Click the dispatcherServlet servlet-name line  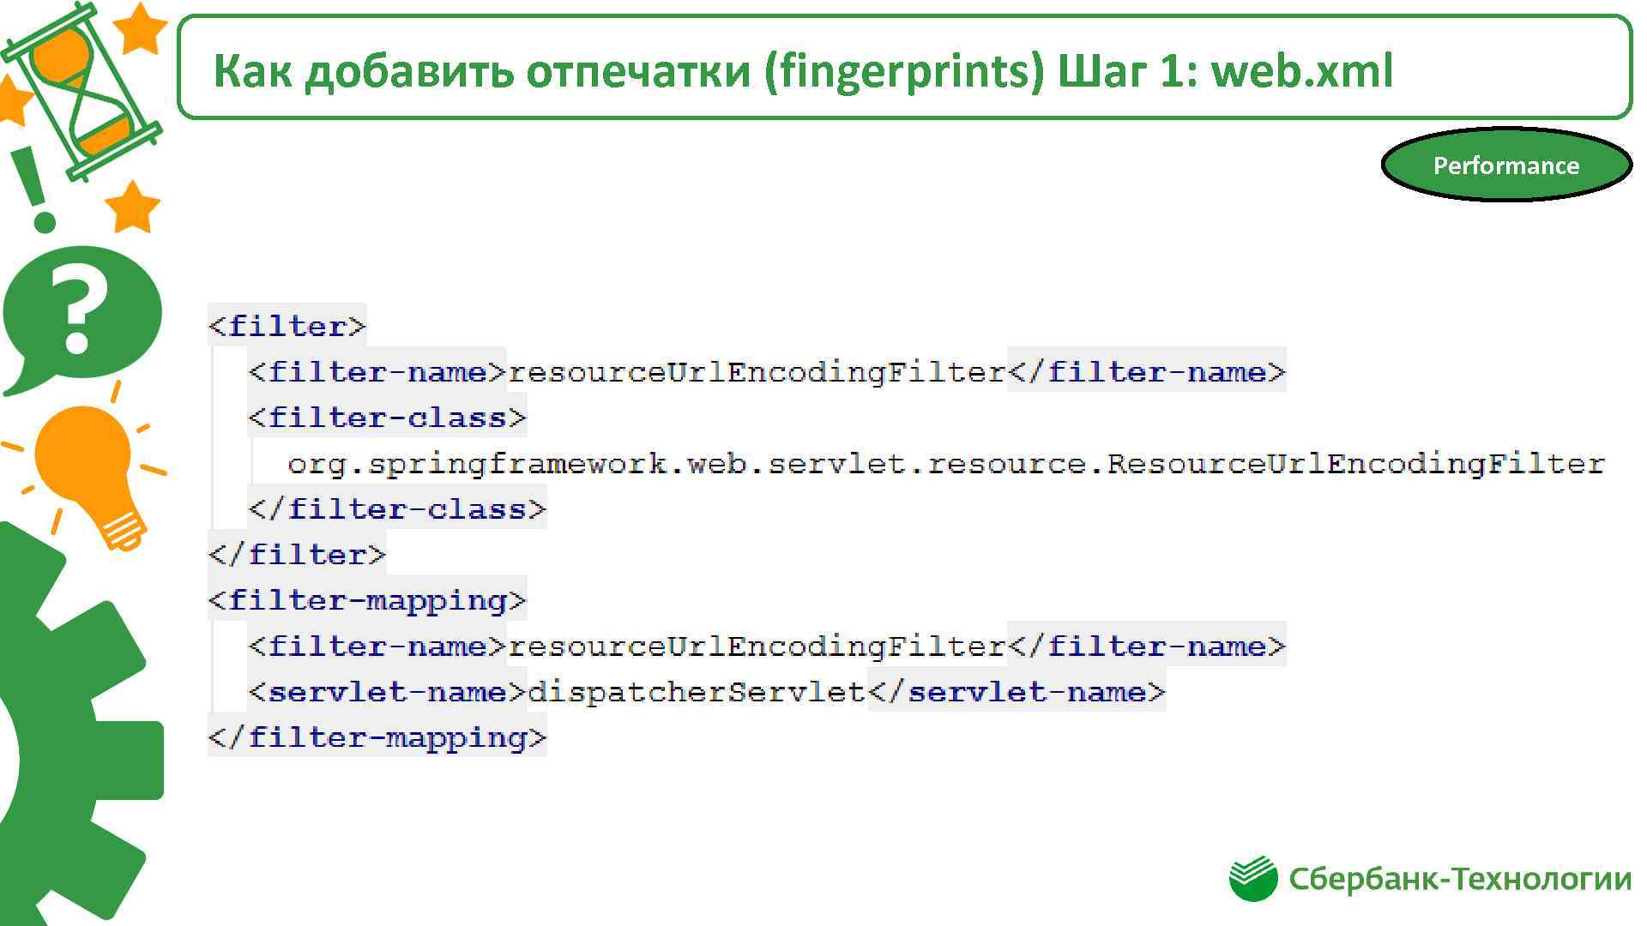[x=706, y=692]
